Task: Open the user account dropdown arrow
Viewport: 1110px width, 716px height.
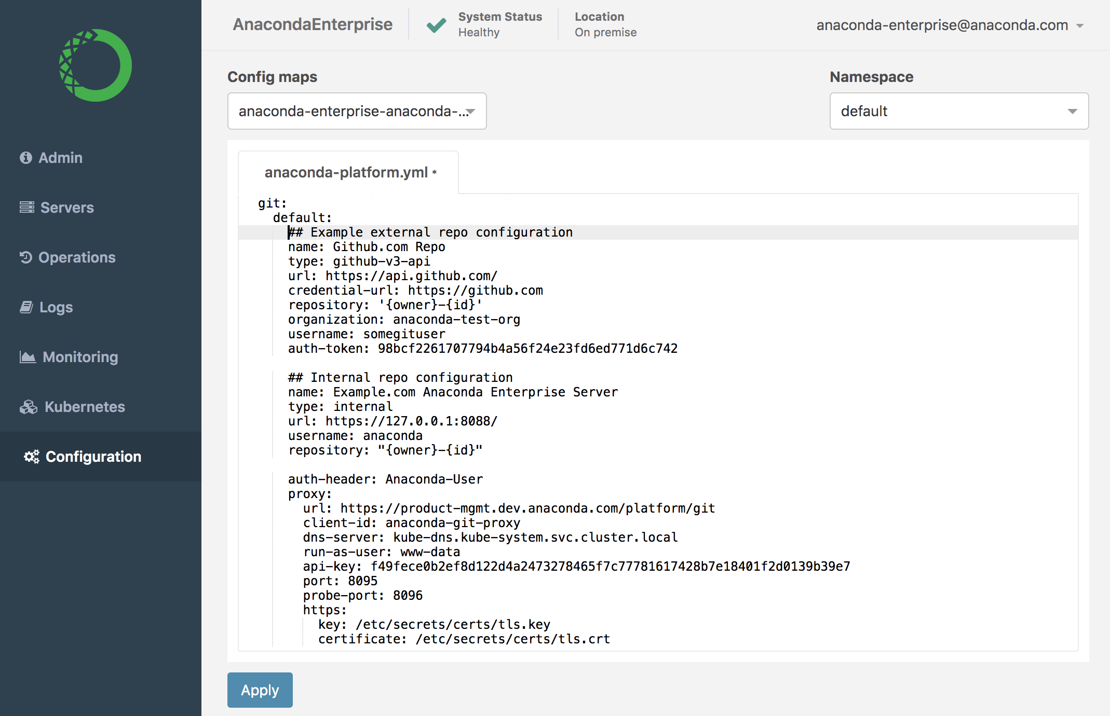Action: click(1080, 25)
